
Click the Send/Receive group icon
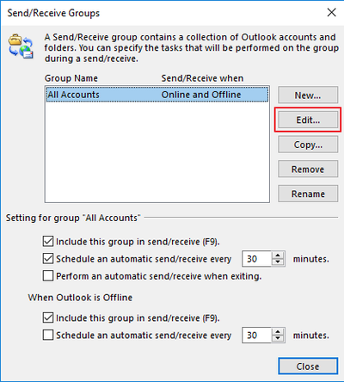(x=21, y=46)
